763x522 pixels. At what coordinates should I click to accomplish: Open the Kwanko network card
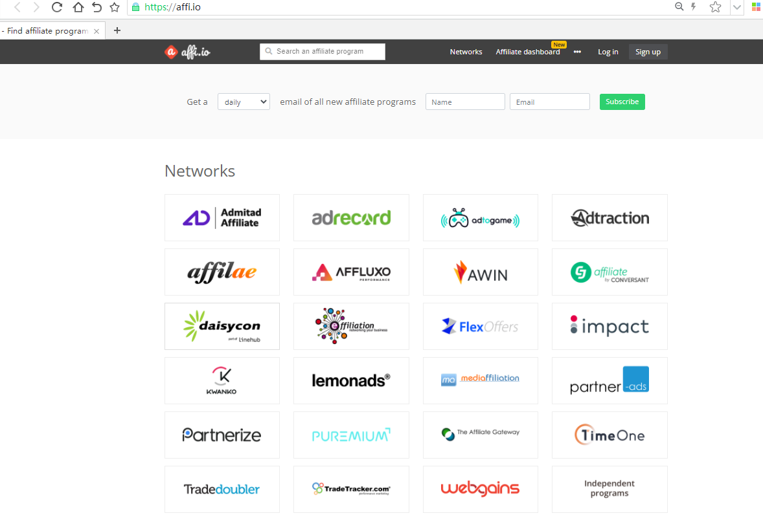[x=222, y=380]
